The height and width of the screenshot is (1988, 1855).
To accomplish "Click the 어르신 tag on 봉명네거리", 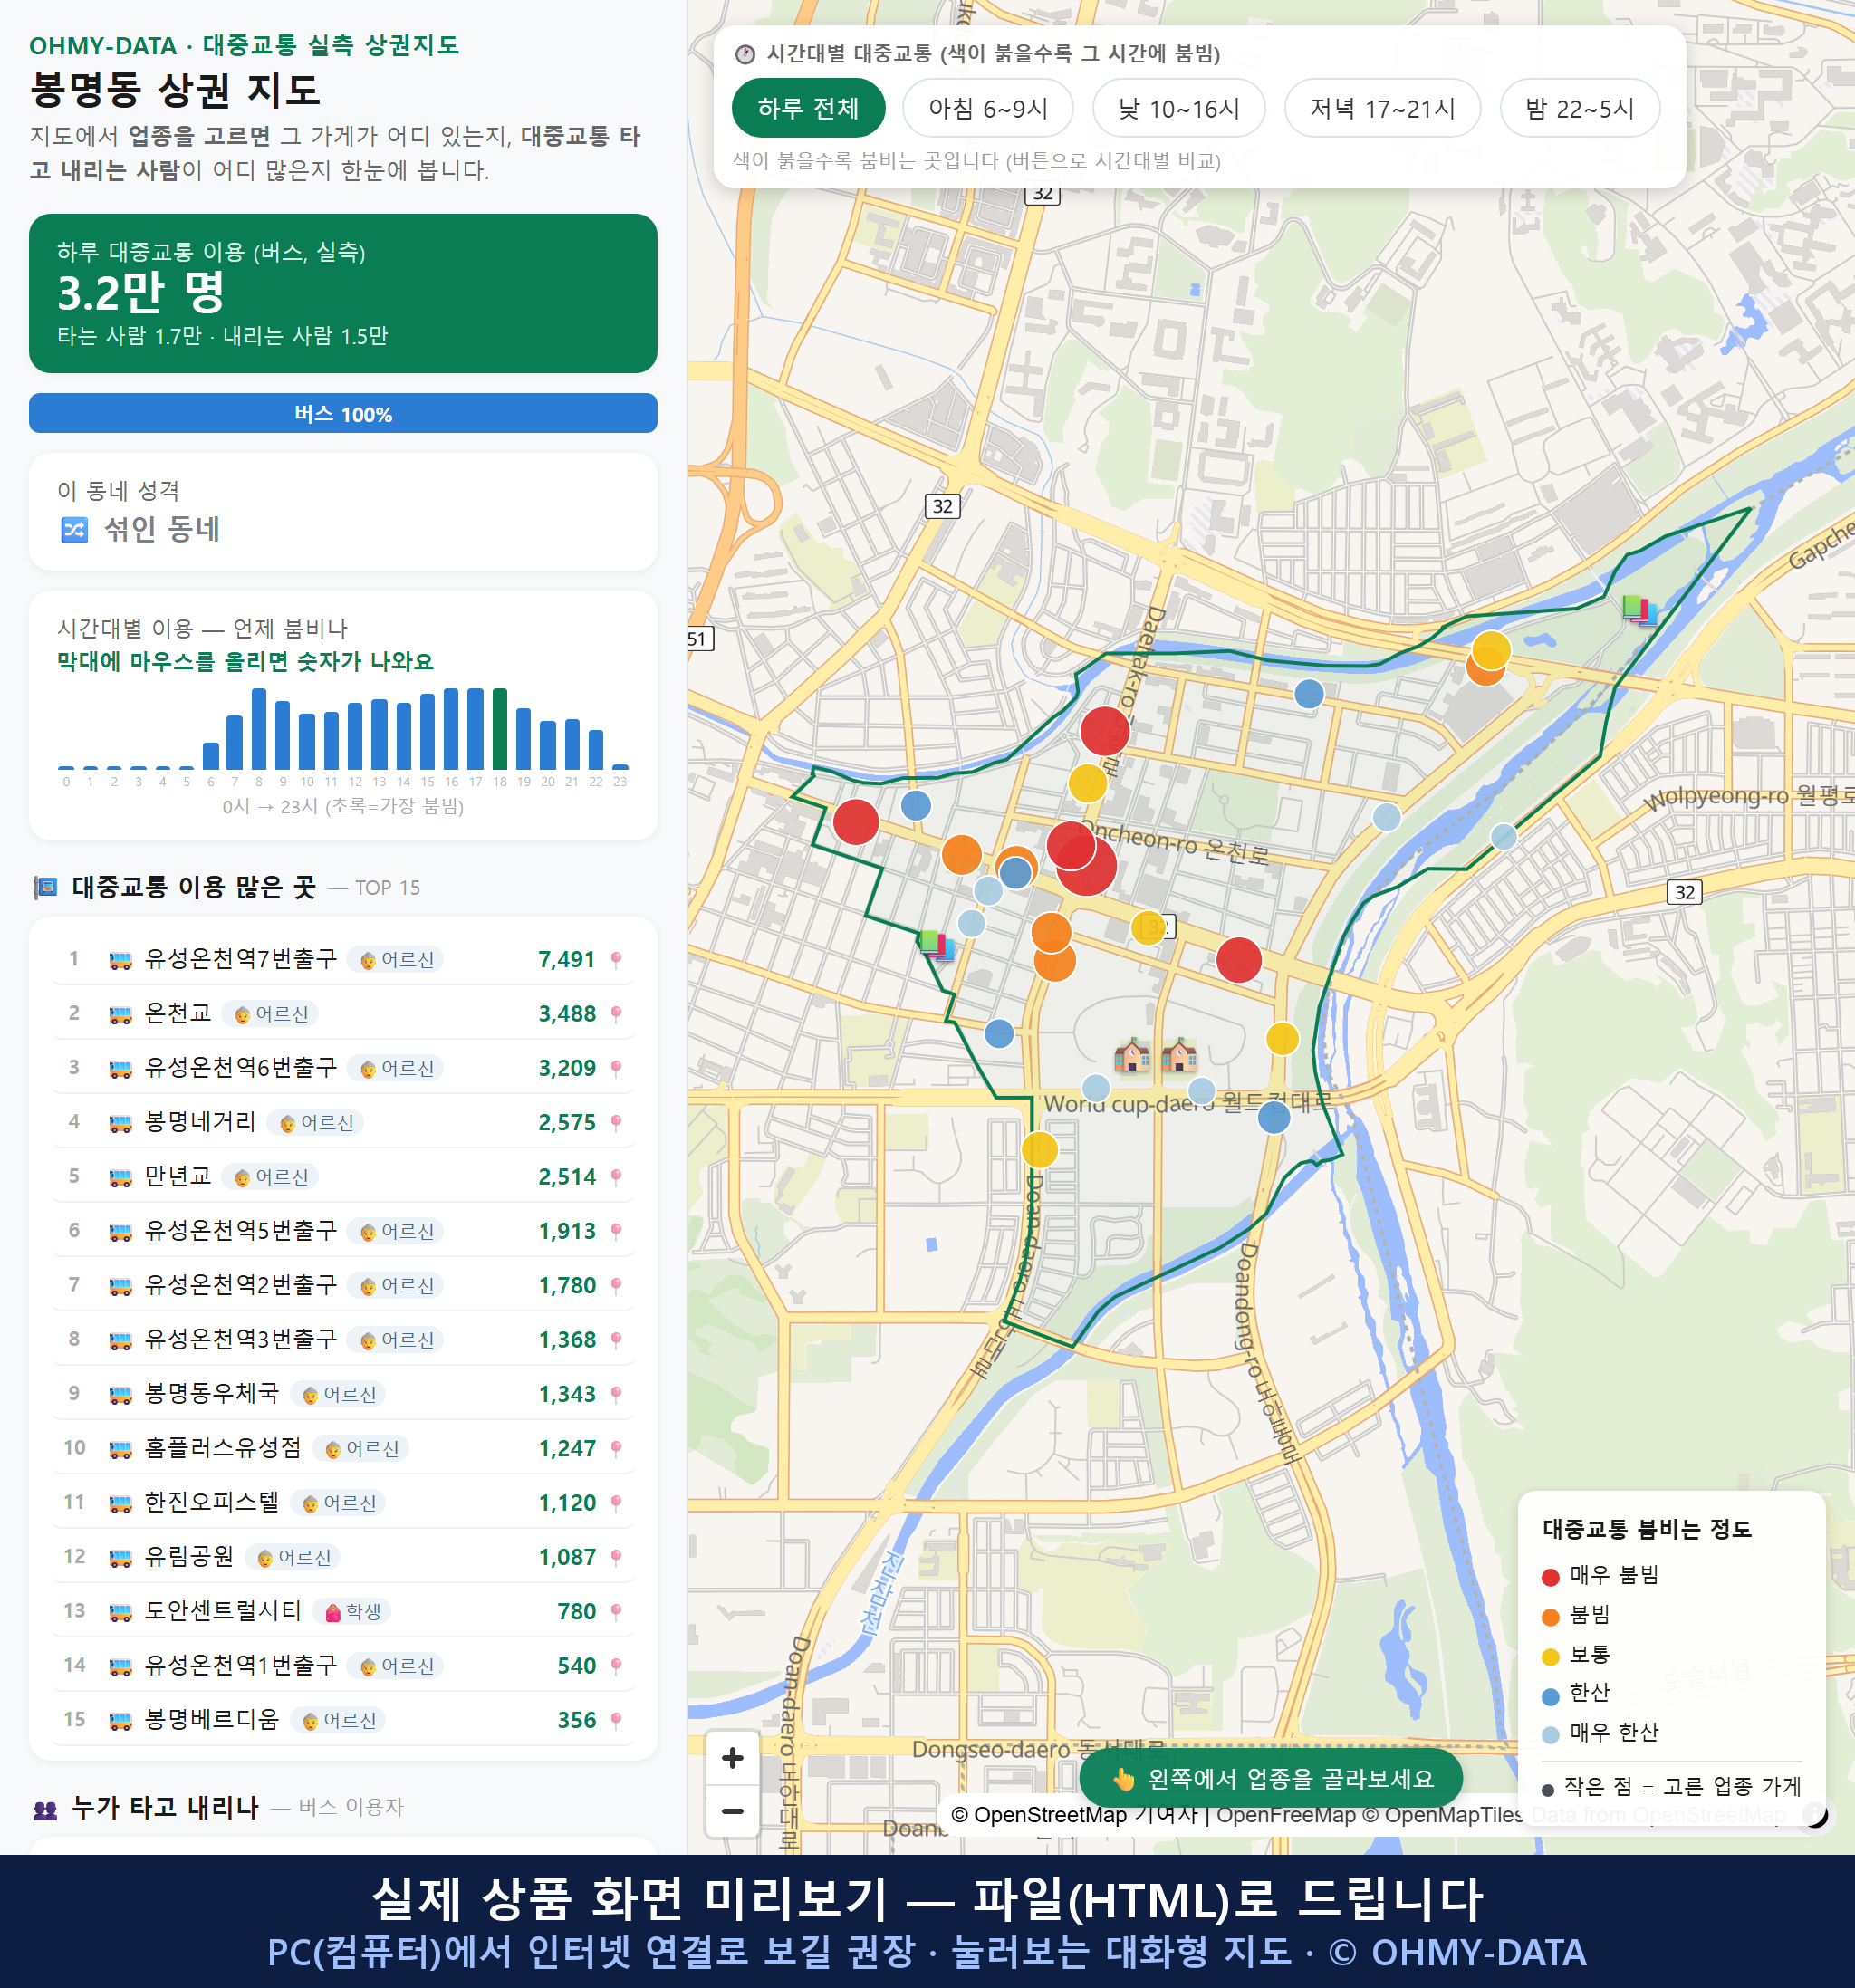I will [316, 1123].
